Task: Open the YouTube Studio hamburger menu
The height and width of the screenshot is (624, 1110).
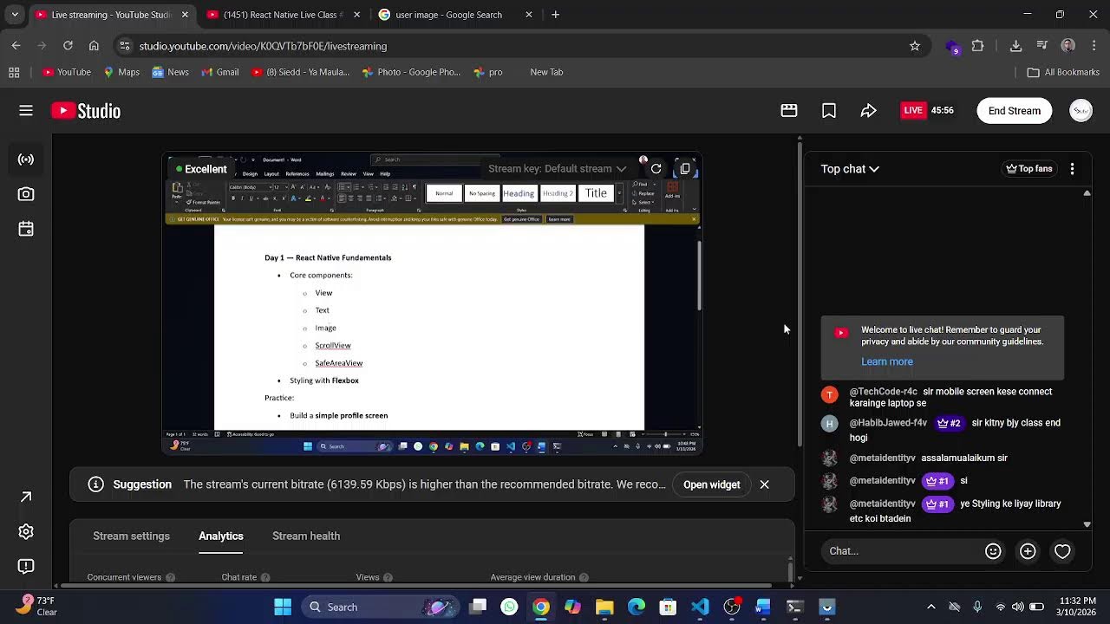Action: 26,110
